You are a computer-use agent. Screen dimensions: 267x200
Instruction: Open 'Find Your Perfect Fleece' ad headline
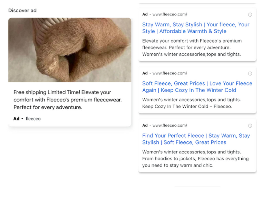pos(196,139)
